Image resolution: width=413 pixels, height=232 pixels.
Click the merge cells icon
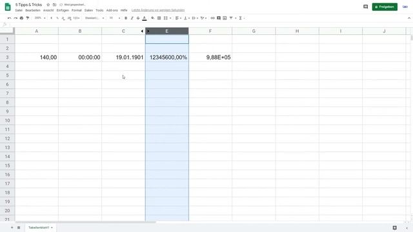click(166, 18)
